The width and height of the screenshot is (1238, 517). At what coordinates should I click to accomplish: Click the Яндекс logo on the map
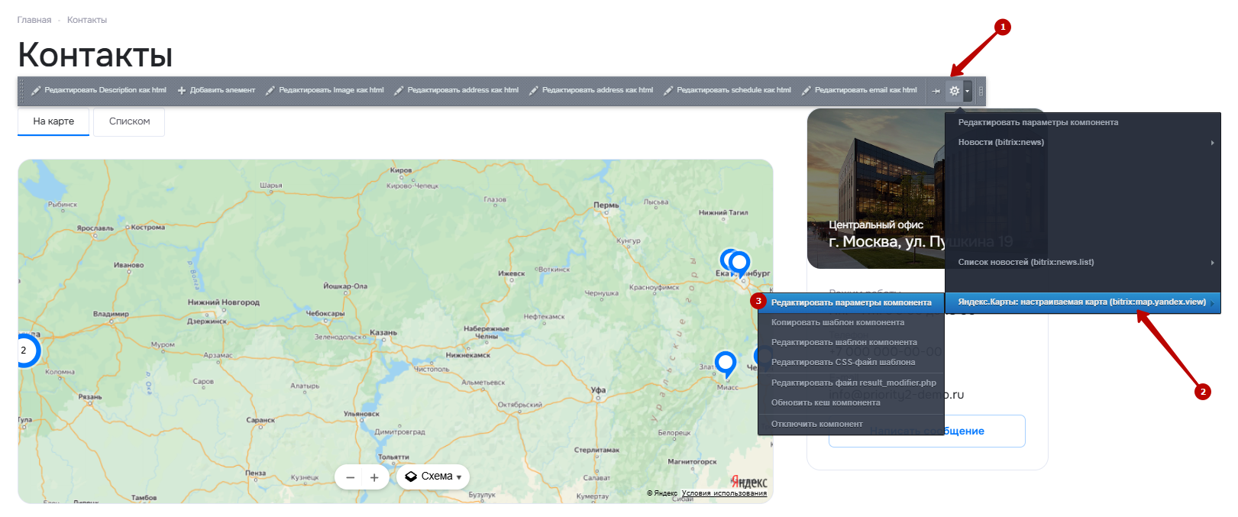tap(748, 482)
